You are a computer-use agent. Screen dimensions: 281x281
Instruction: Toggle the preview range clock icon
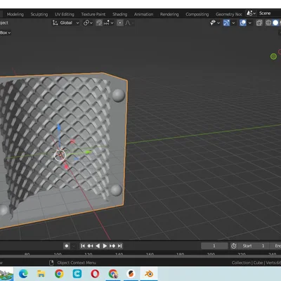234,246
